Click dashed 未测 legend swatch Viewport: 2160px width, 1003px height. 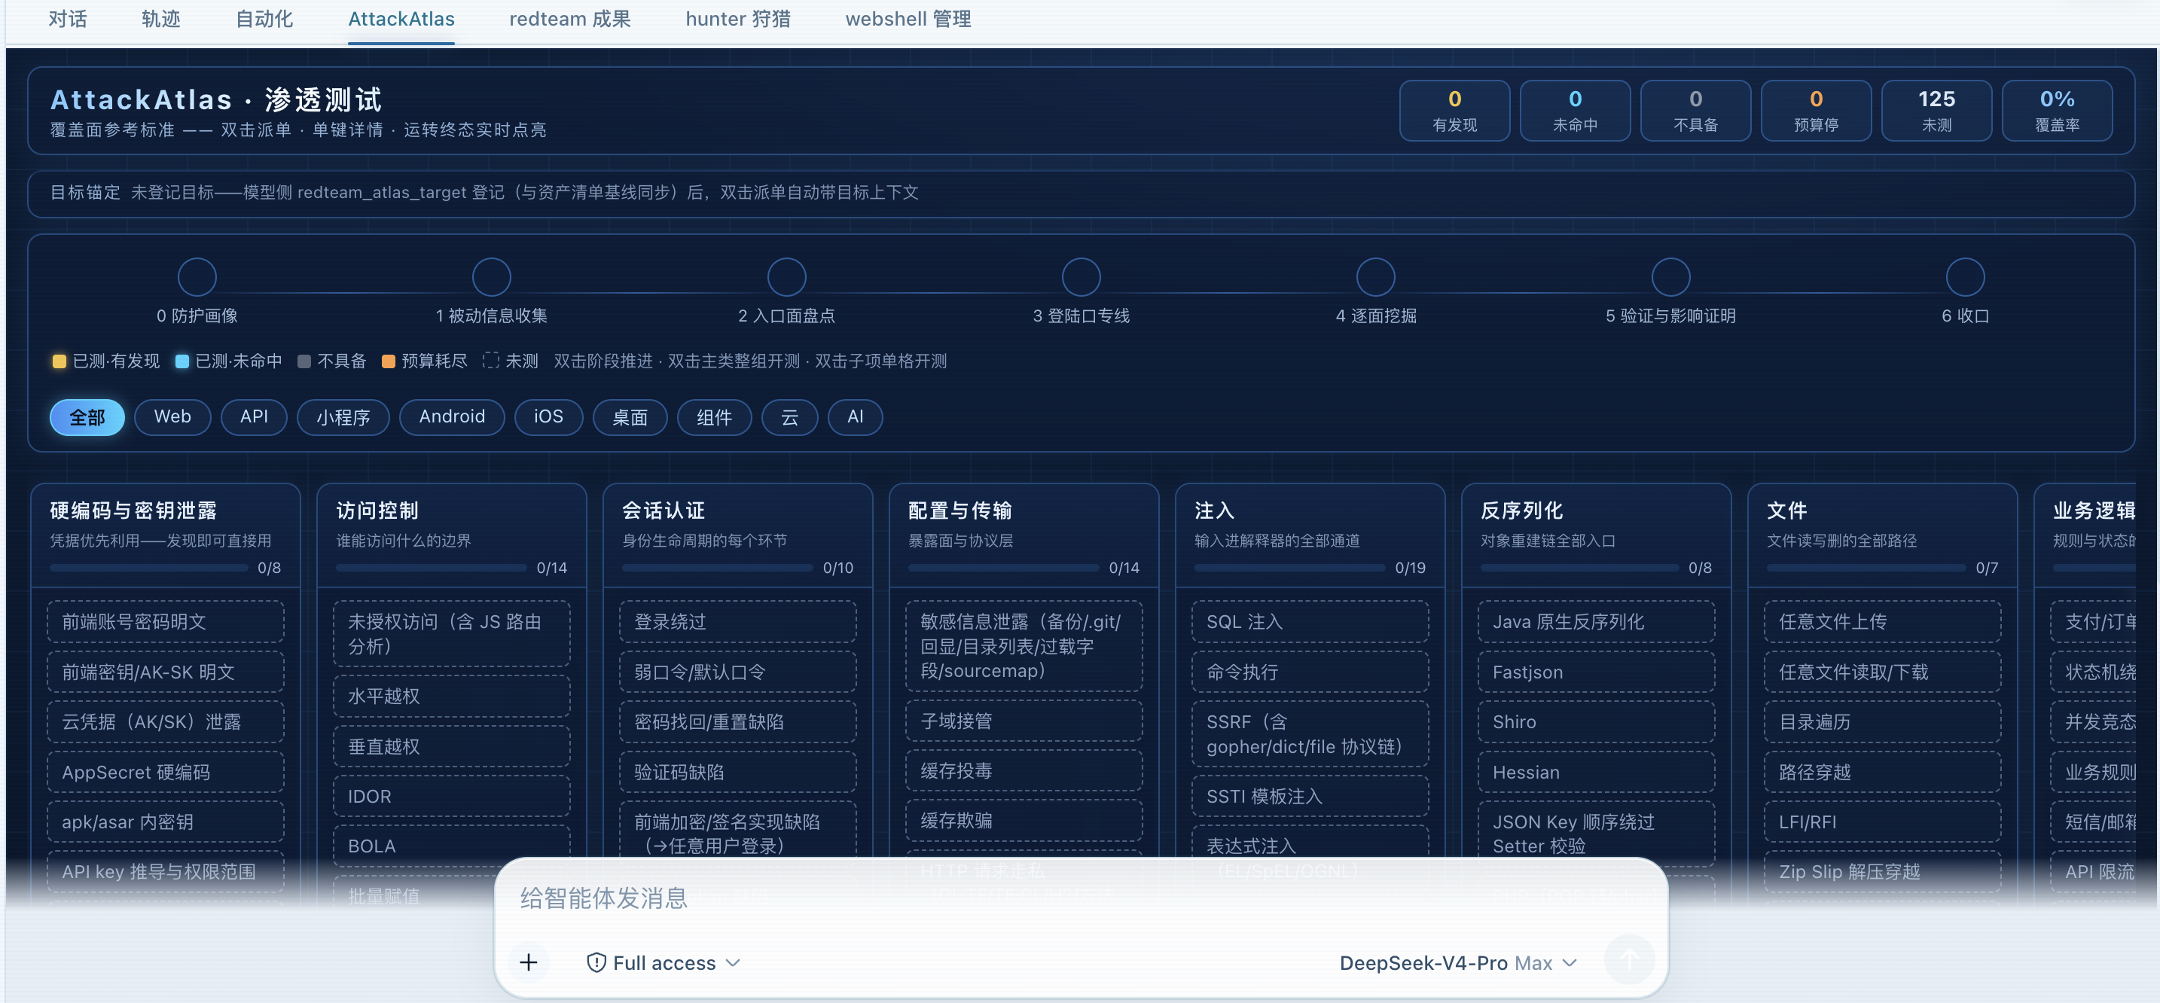(x=491, y=361)
